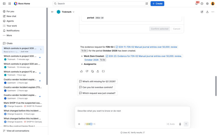Add attachment with plus icon
This screenshot has height=135, width=217.
coord(79,124)
